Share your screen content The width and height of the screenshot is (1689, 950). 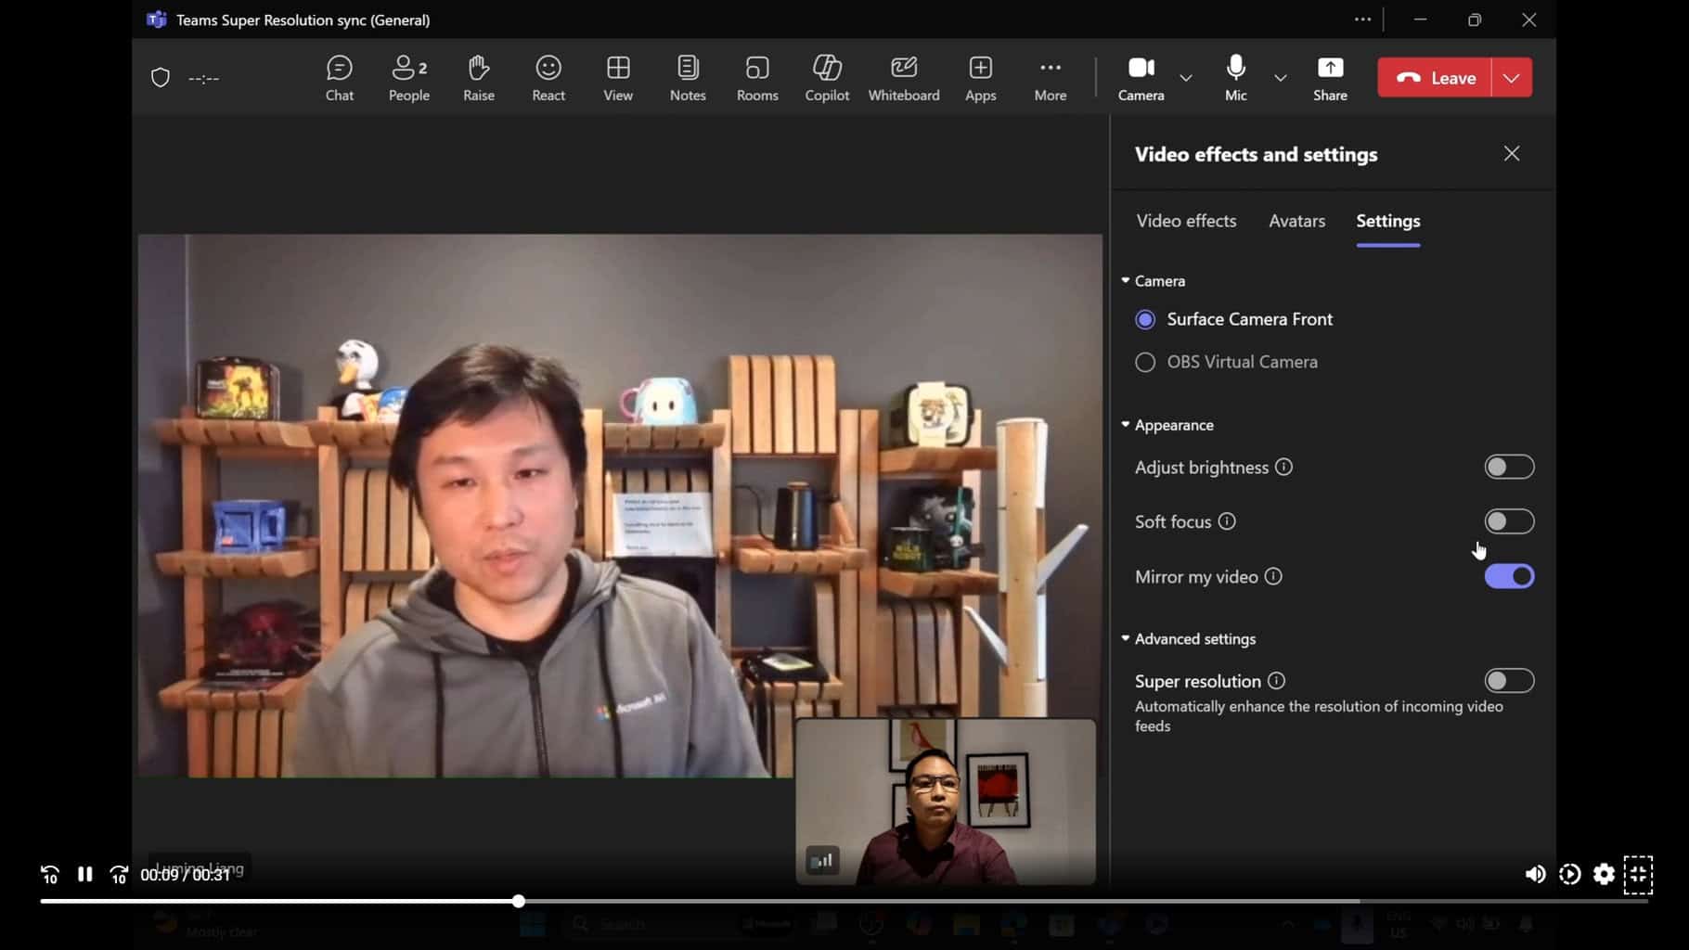pos(1330,78)
